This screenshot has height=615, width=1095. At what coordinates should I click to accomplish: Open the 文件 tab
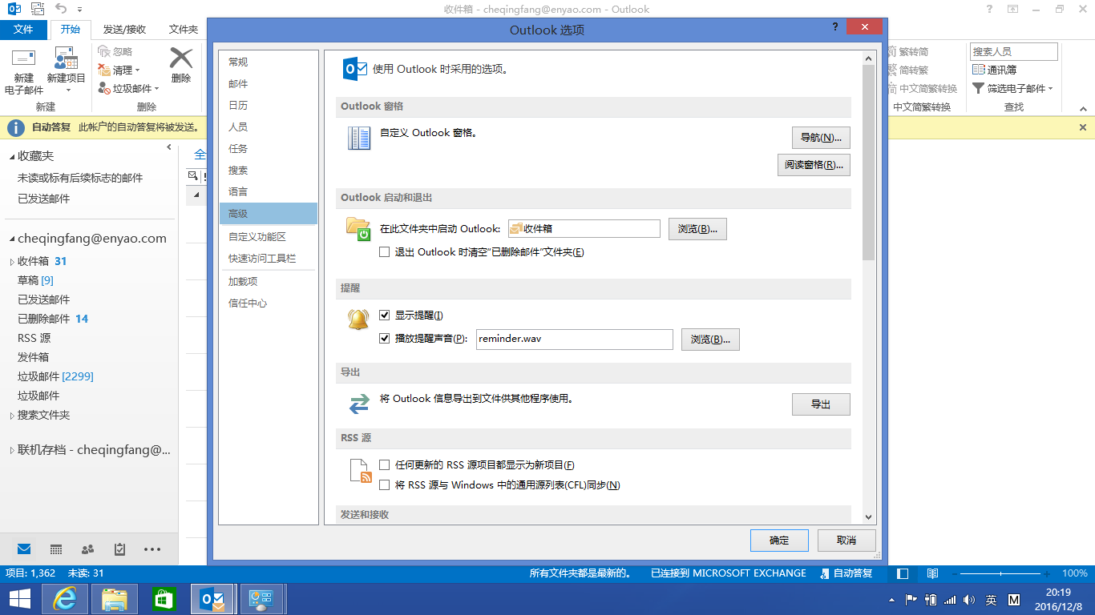pyautogui.click(x=23, y=30)
